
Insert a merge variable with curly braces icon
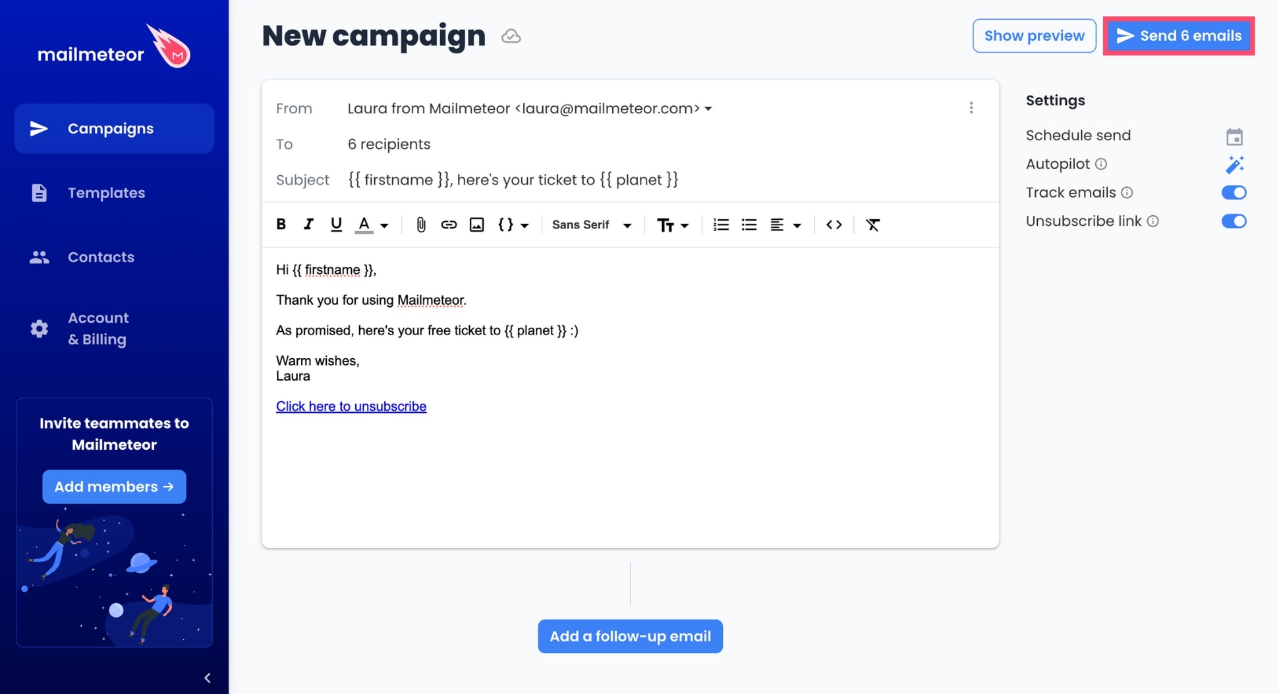pyautogui.click(x=505, y=225)
